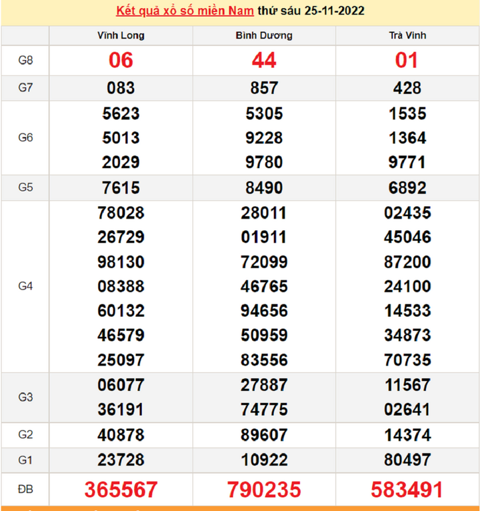Pick G4 number 25097
This screenshot has width=480, height=511.
[121, 360]
